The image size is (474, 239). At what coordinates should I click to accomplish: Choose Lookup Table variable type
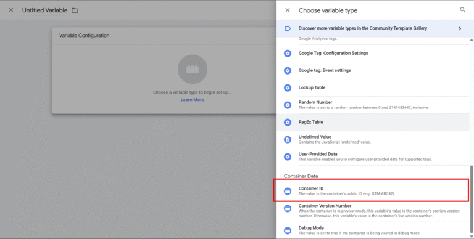(373, 88)
